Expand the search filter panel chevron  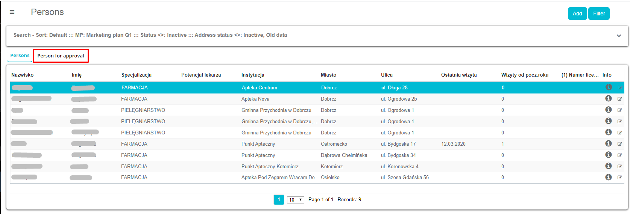coord(619,36)
